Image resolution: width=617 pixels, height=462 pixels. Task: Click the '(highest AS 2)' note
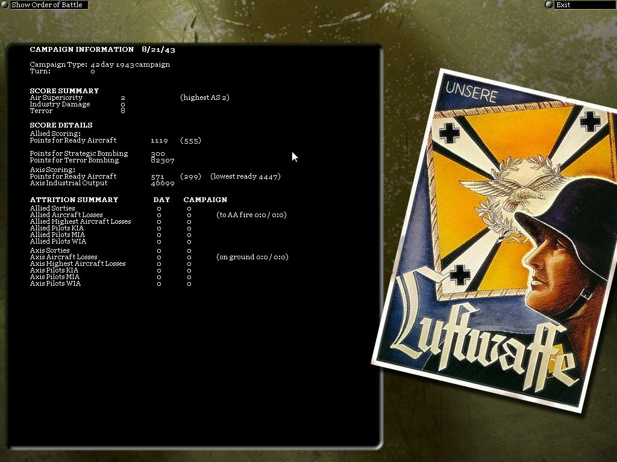point(205,97)
